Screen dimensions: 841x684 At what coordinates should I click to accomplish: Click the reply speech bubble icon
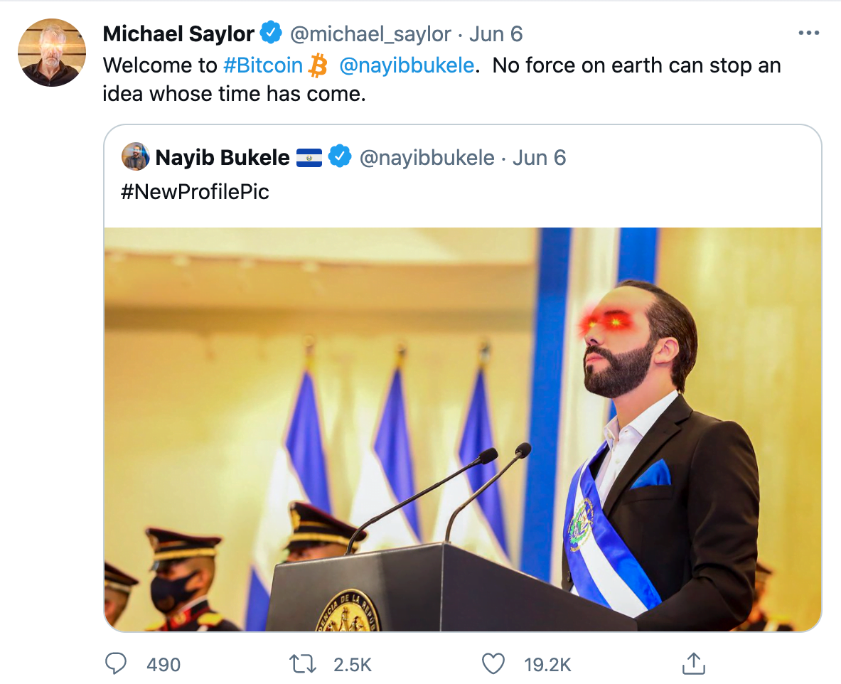pos(116,663)
